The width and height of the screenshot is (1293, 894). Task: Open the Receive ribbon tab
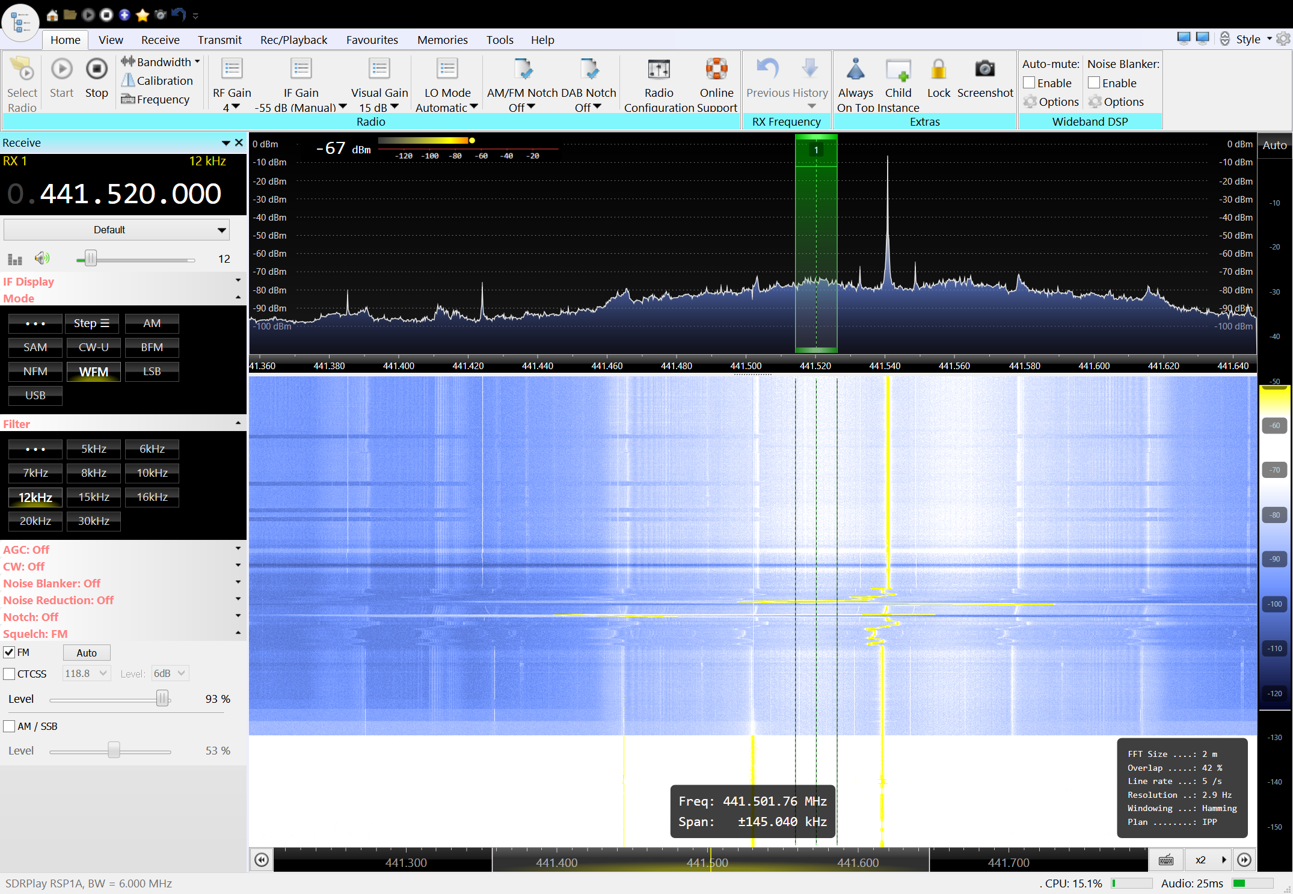point(160,40)
